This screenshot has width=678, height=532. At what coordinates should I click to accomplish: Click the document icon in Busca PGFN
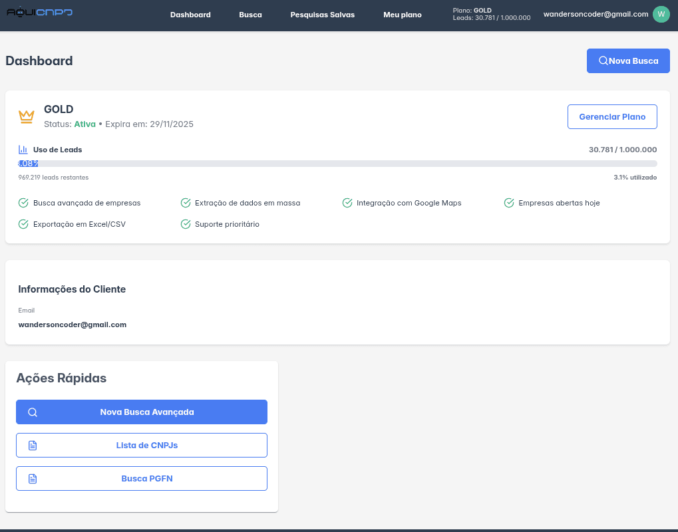click(33, 479)
